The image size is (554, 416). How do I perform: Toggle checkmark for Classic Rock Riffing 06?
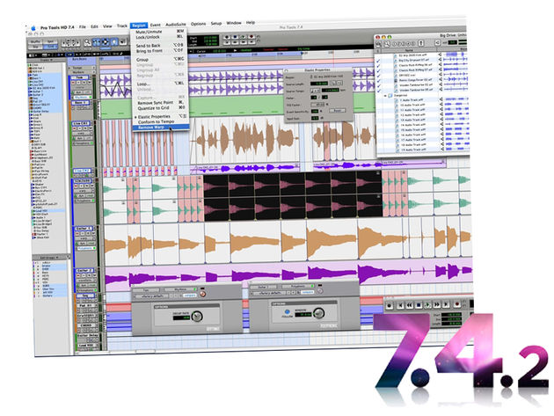tap(378, 66)
